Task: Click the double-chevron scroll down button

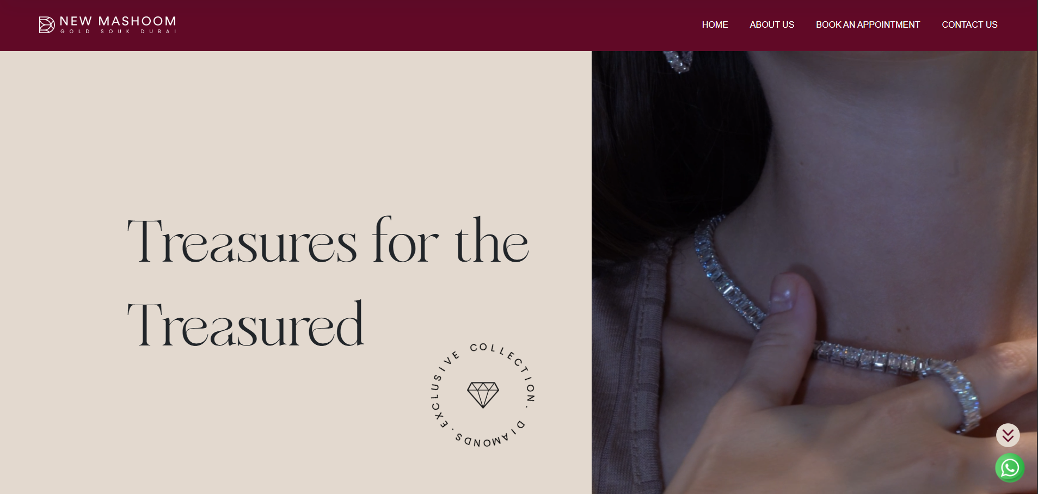Action: 1008,435
